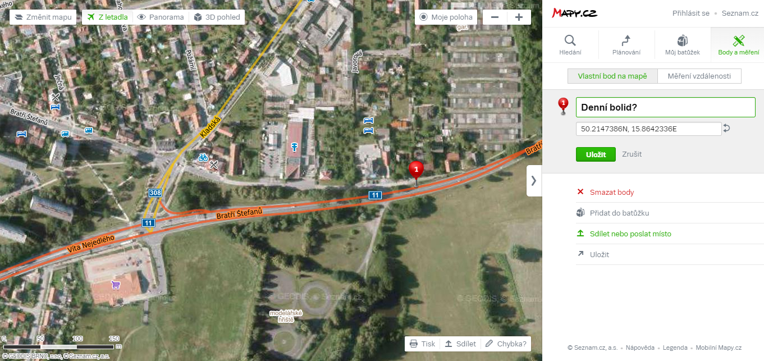This screenshot has width=764, height=361.
Task: Click the red map pin marker 1
Action: pos(416,172)
